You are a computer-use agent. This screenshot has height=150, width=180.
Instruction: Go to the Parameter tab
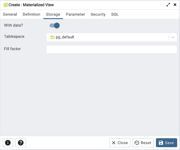[75, 14]
